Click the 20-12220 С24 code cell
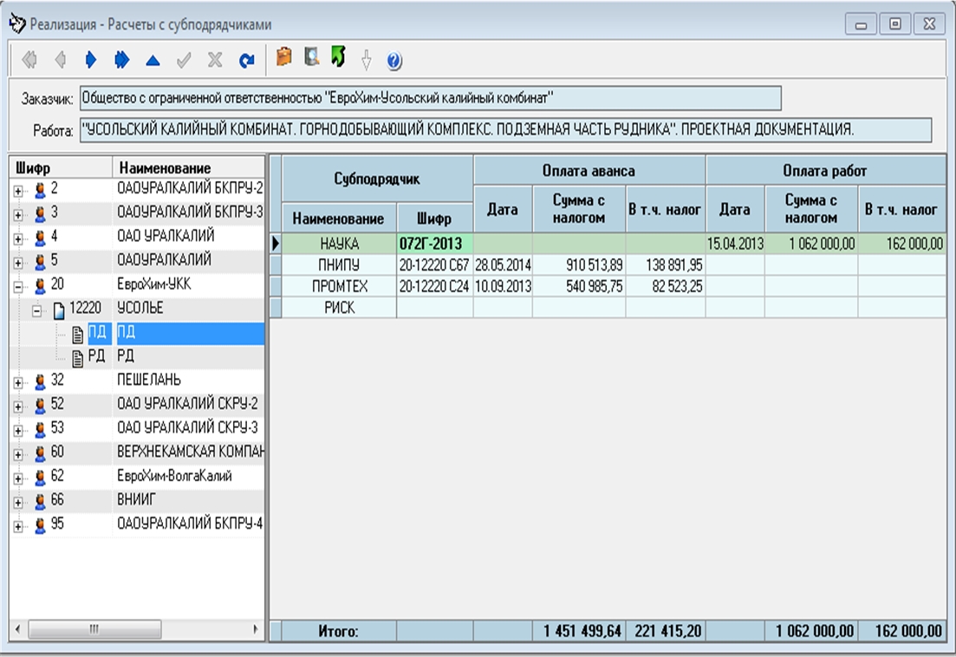The height and width of the screenshot is (657, 956). tap(435, 286)
